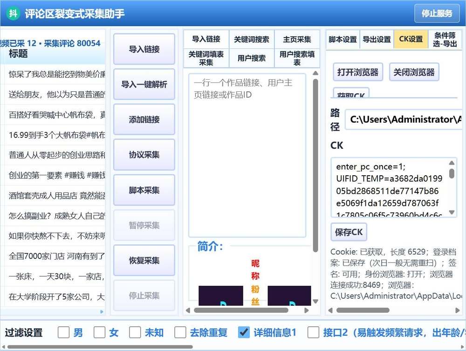466x351 pixels.
Task: Click middle panel vertical scrollbar thumb
Action: point(315,165)
